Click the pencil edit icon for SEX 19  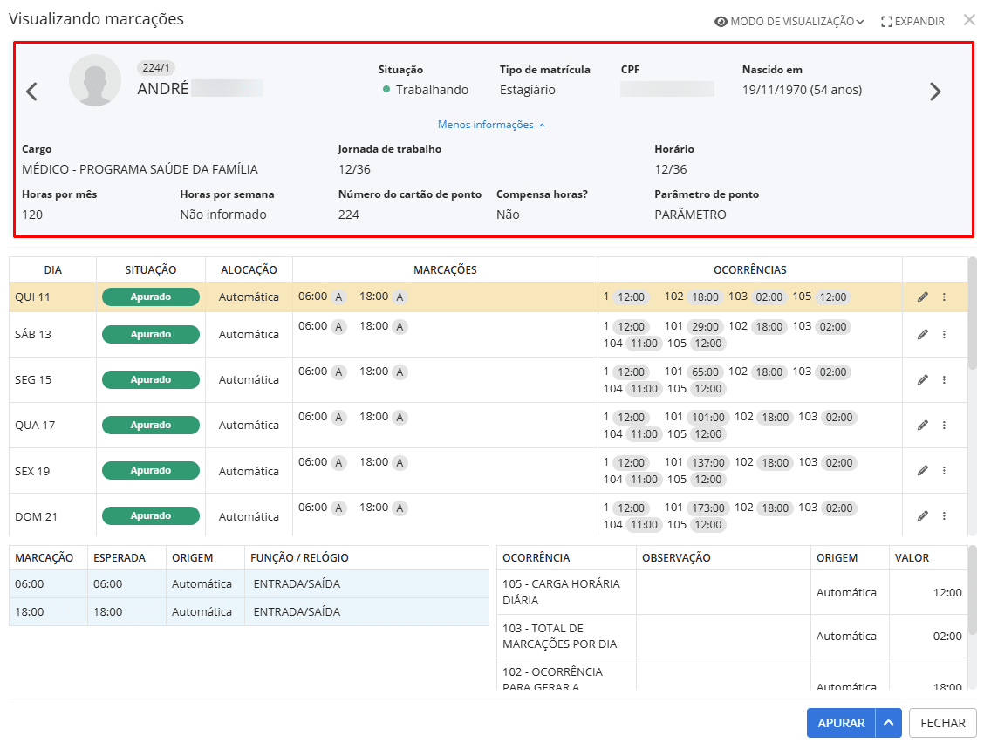tap(923, 471)
